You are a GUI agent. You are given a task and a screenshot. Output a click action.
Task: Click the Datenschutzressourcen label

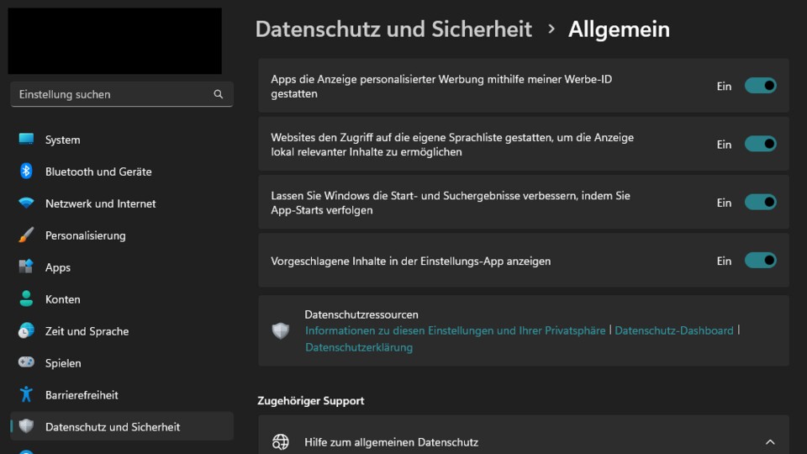[x=361, y=314]
